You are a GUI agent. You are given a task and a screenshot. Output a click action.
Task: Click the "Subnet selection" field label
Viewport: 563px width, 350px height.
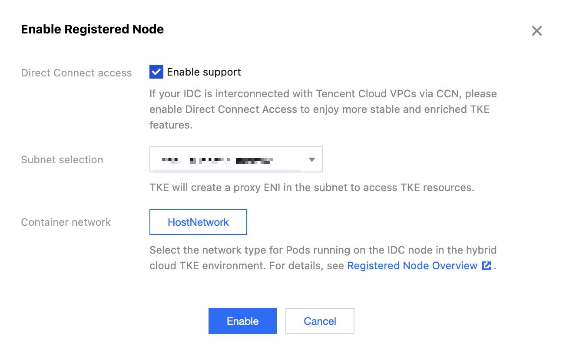coord(62,160)
